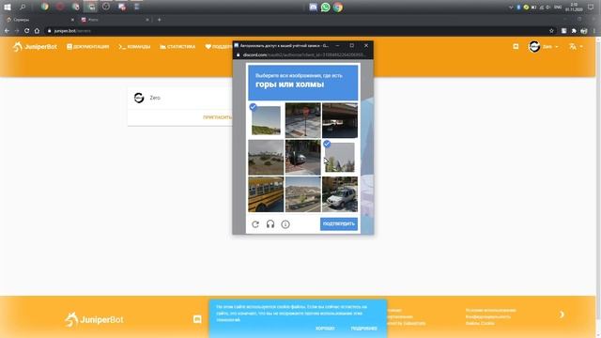This screenshot has width=601, height=338.
Task: Go back in the browser
Action: [x=7, y=31]
